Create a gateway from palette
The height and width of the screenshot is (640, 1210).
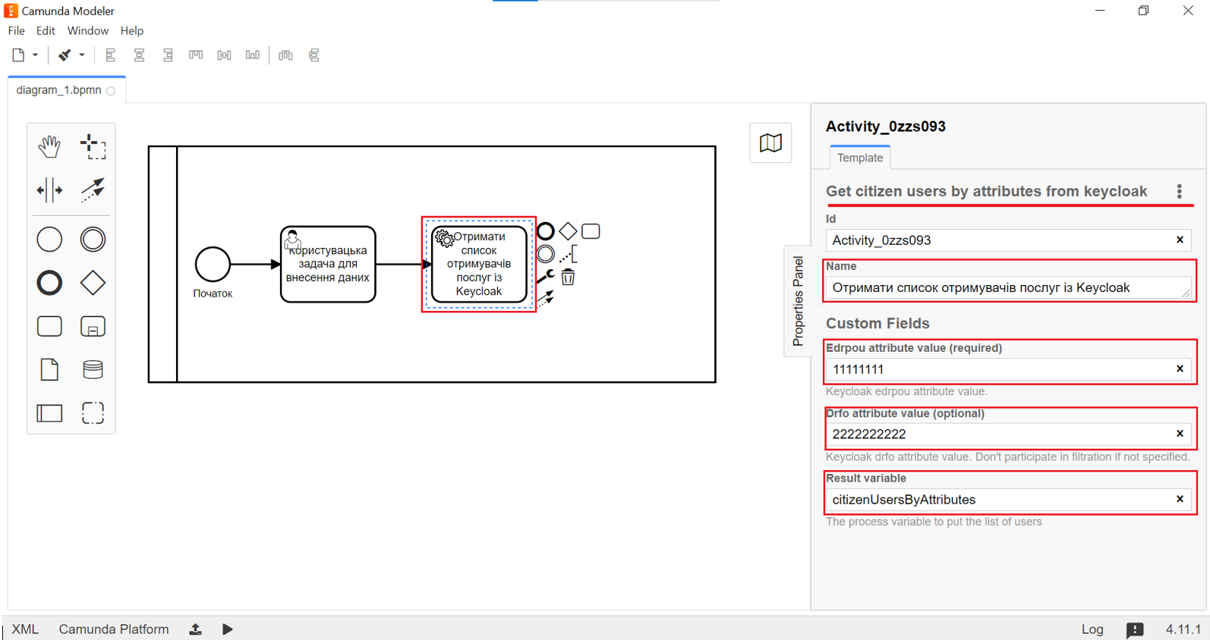click(x=93, y=283)
